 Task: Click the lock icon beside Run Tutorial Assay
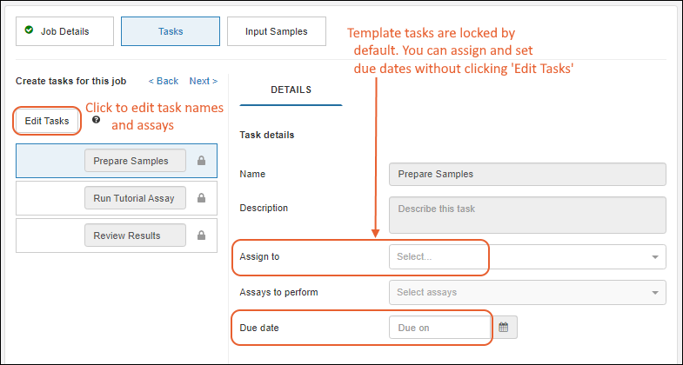coord(201,198)
